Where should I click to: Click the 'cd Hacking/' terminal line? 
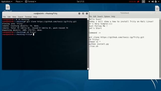pyautogui.click(x=16, y=19)
